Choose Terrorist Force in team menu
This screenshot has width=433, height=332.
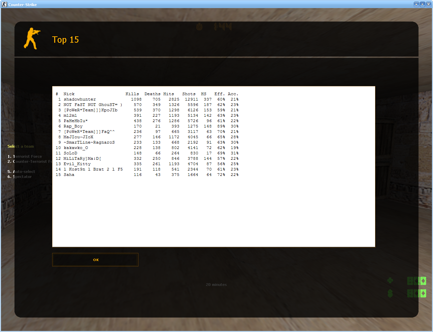point(25,156)
